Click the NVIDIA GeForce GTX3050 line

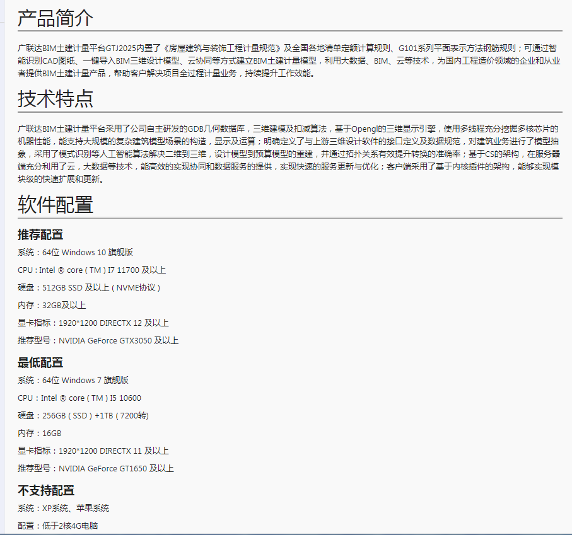coord(98,340)
